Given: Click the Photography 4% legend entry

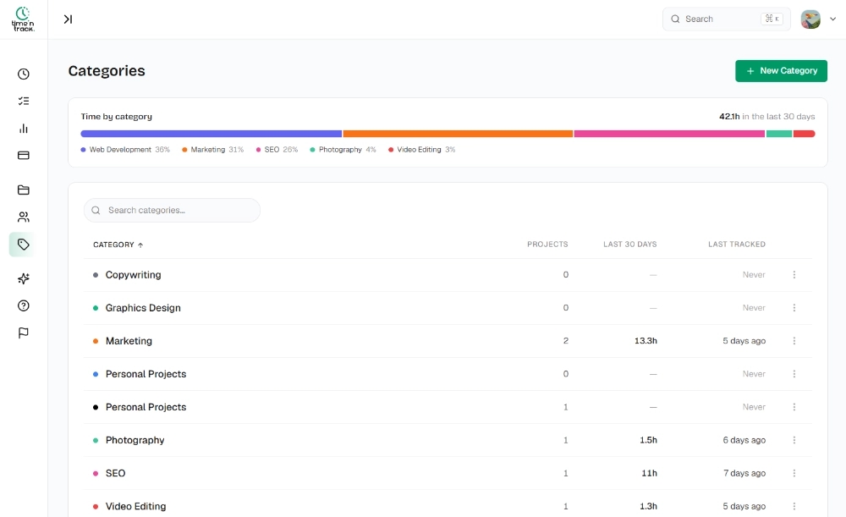Looking at the screenshot, I should pos(343,150).
